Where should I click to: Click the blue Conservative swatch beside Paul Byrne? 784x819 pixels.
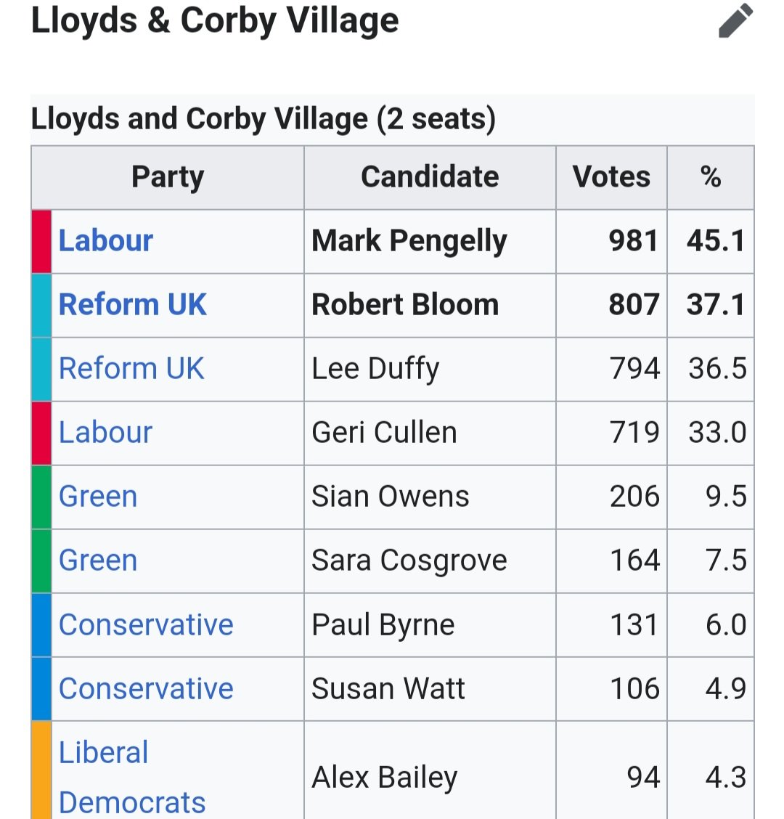[42, 624]
